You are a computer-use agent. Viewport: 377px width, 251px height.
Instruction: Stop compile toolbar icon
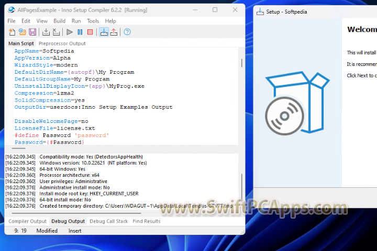click(56, 32)
